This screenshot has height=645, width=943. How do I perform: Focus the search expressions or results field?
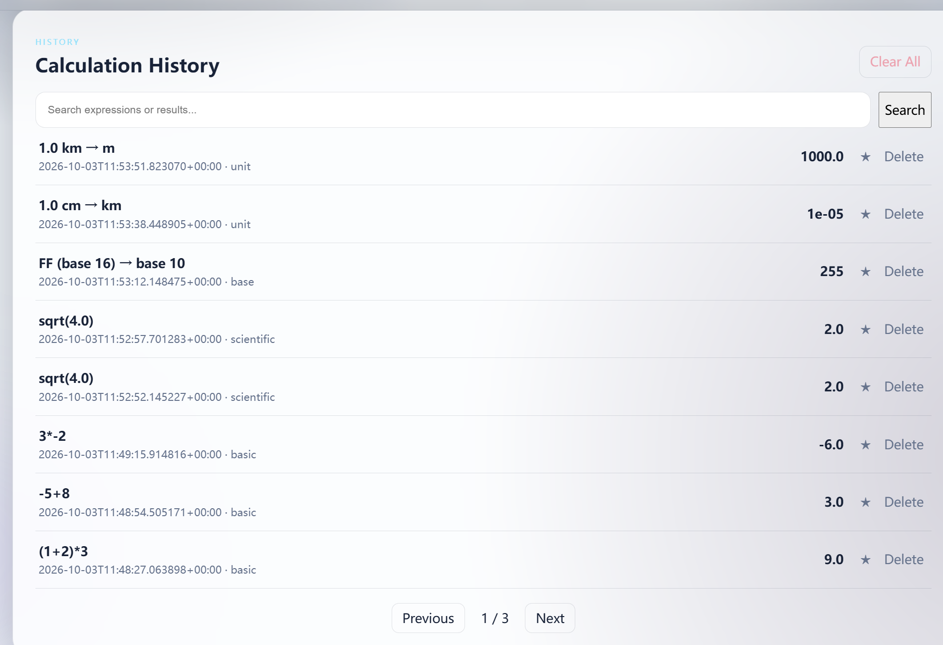point(453,110)
